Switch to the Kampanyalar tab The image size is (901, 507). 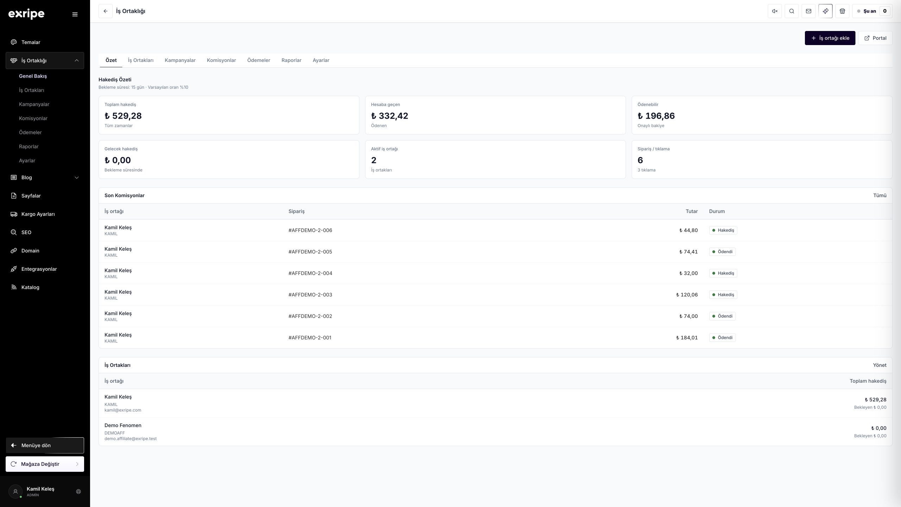click(180, 60)
